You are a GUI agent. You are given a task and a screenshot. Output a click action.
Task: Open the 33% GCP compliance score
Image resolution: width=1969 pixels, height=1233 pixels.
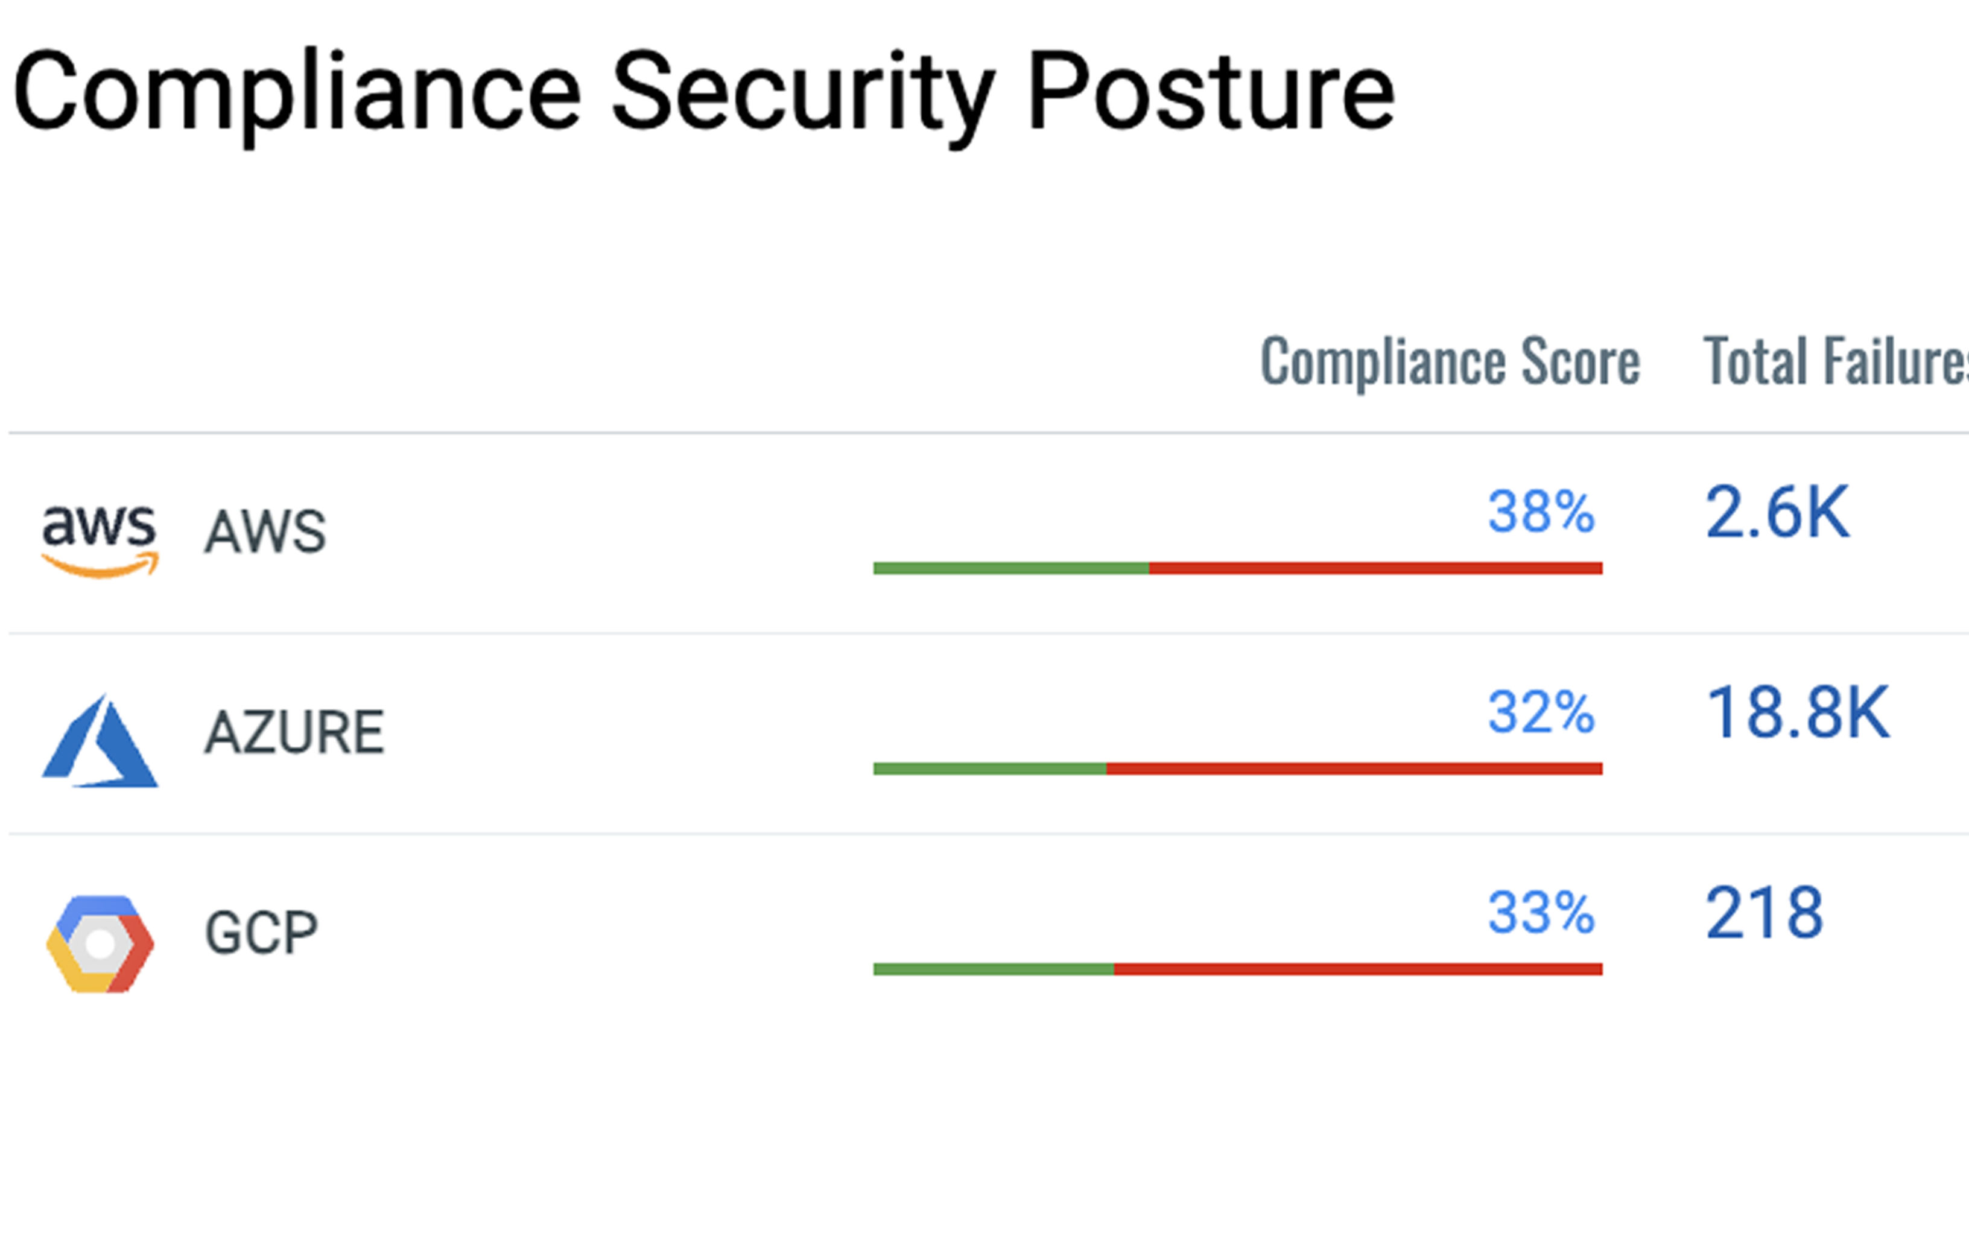tap(1540, 913)
